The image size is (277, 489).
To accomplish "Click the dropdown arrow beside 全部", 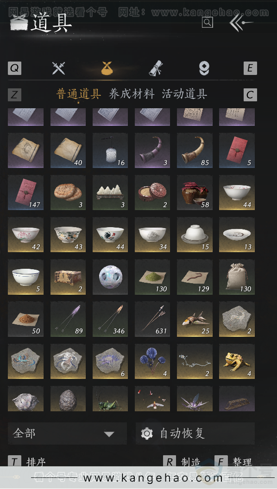I will tap(109, 434).
